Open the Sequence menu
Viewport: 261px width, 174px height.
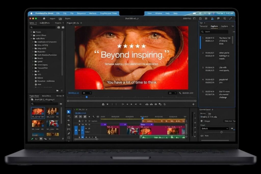81,13
